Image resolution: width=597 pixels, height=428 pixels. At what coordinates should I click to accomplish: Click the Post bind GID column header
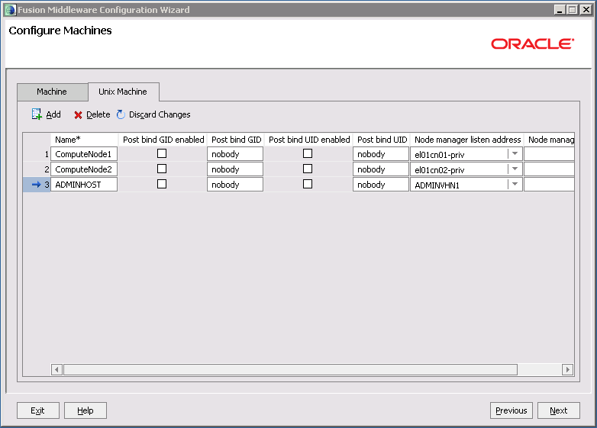pos(236,140)
